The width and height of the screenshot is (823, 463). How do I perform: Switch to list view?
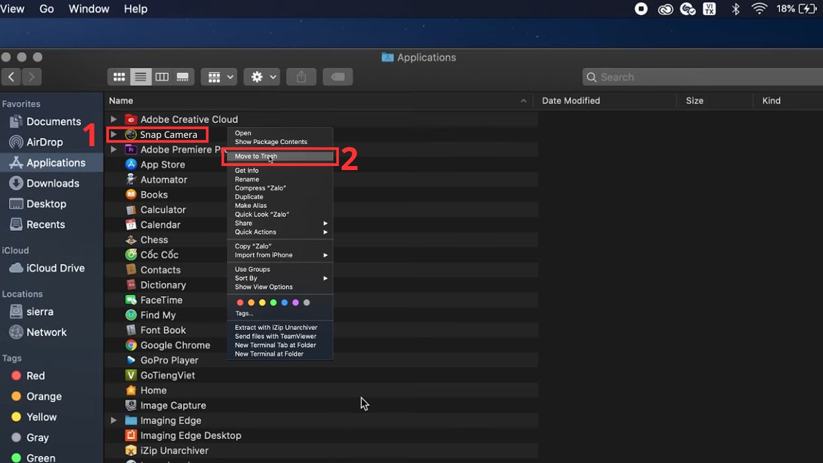click(x=141, y=77)
